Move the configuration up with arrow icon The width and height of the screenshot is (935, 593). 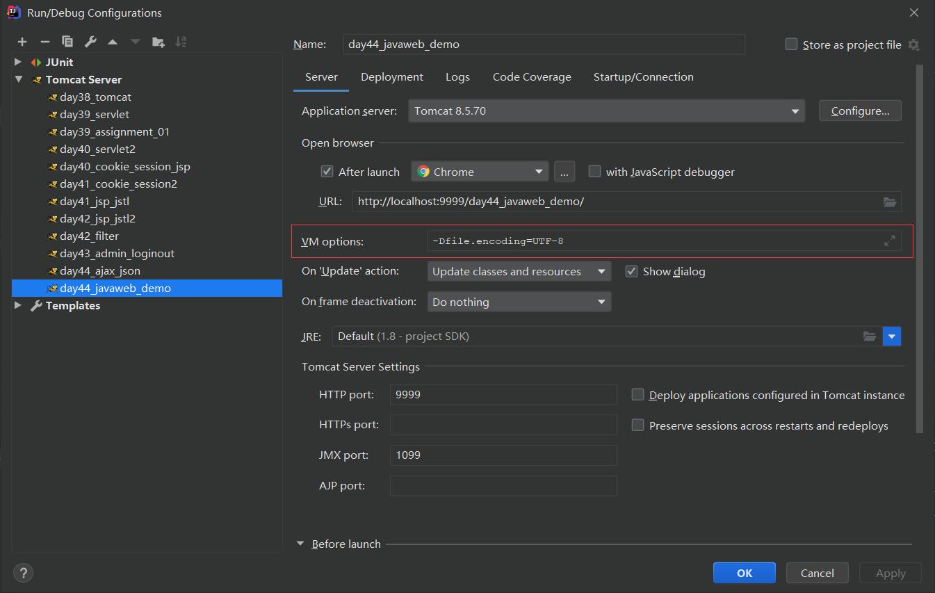[113, 42]
